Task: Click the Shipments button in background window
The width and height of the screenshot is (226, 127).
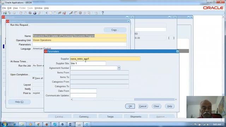Action: coord(136,116)
